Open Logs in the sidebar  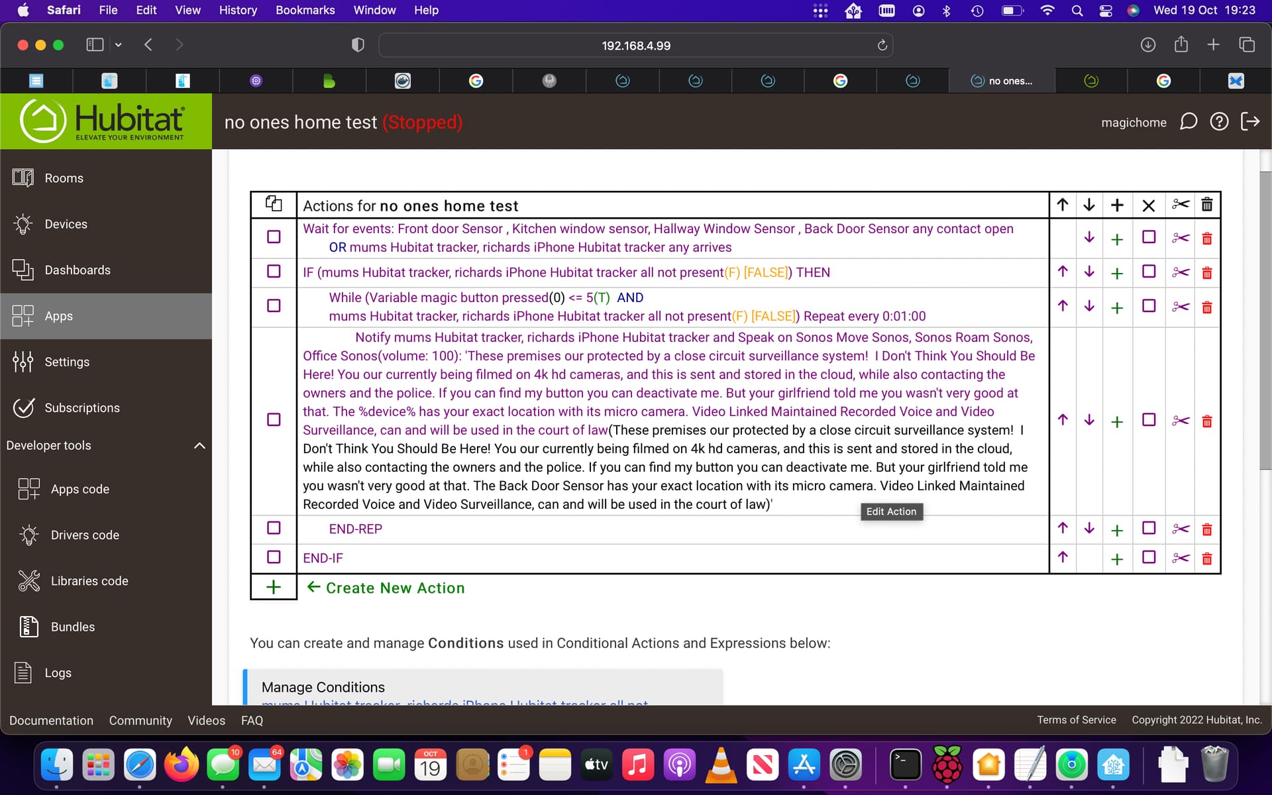point(58,672)
